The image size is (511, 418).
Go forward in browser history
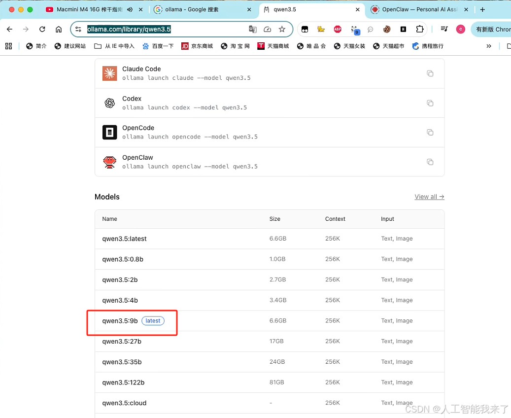(26, 30)
